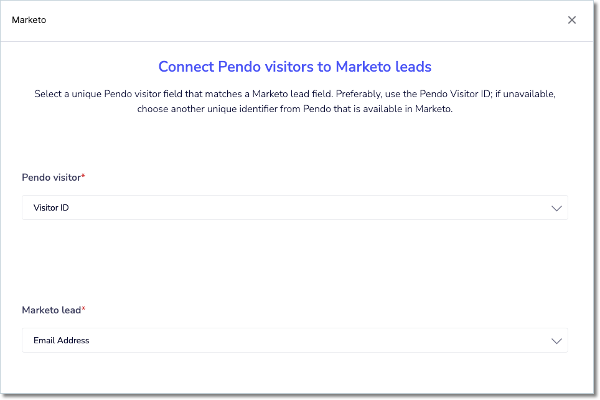
Task: Select the Visitor ID value text
Action: (x=51, y=207)
